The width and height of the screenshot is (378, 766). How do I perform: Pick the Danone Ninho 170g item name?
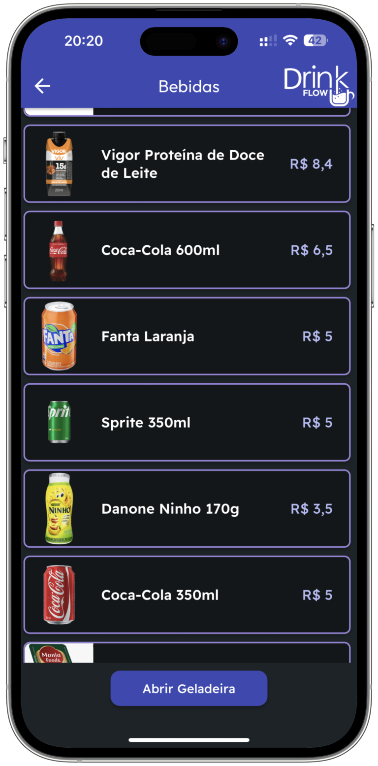(170, 509)
